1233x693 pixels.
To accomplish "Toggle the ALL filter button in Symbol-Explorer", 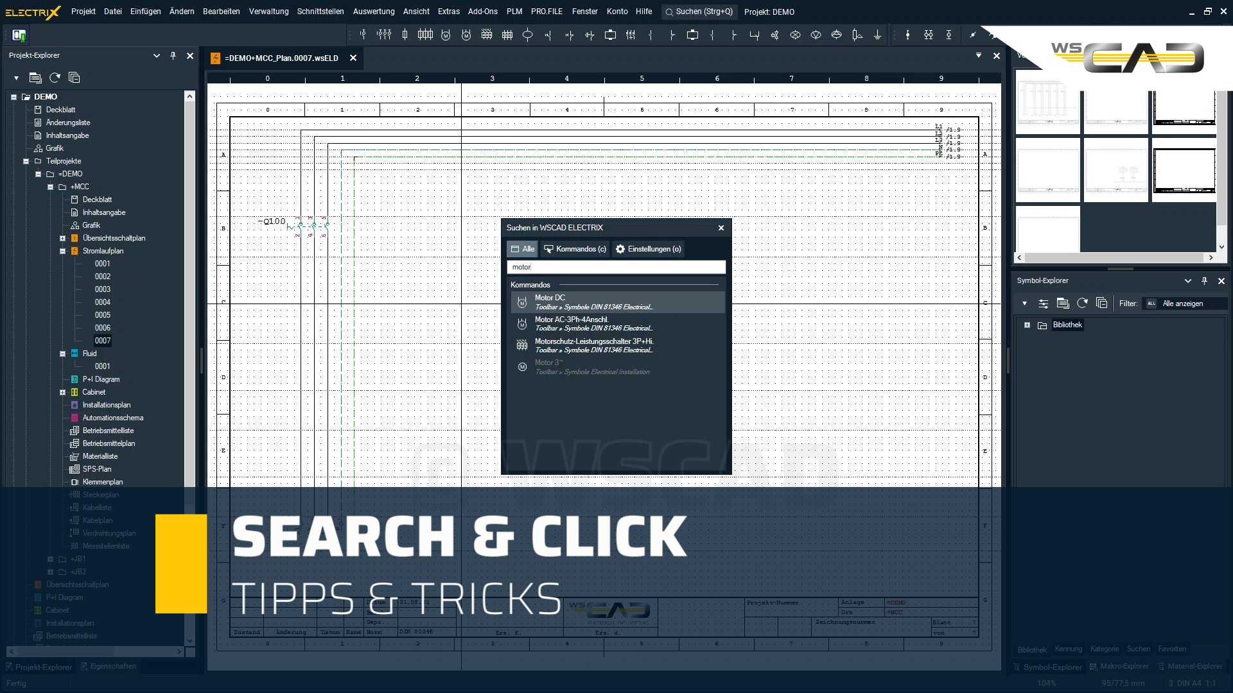I will (1150, 304).
